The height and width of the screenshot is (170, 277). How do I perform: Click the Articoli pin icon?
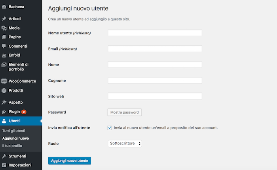(4, 19)
